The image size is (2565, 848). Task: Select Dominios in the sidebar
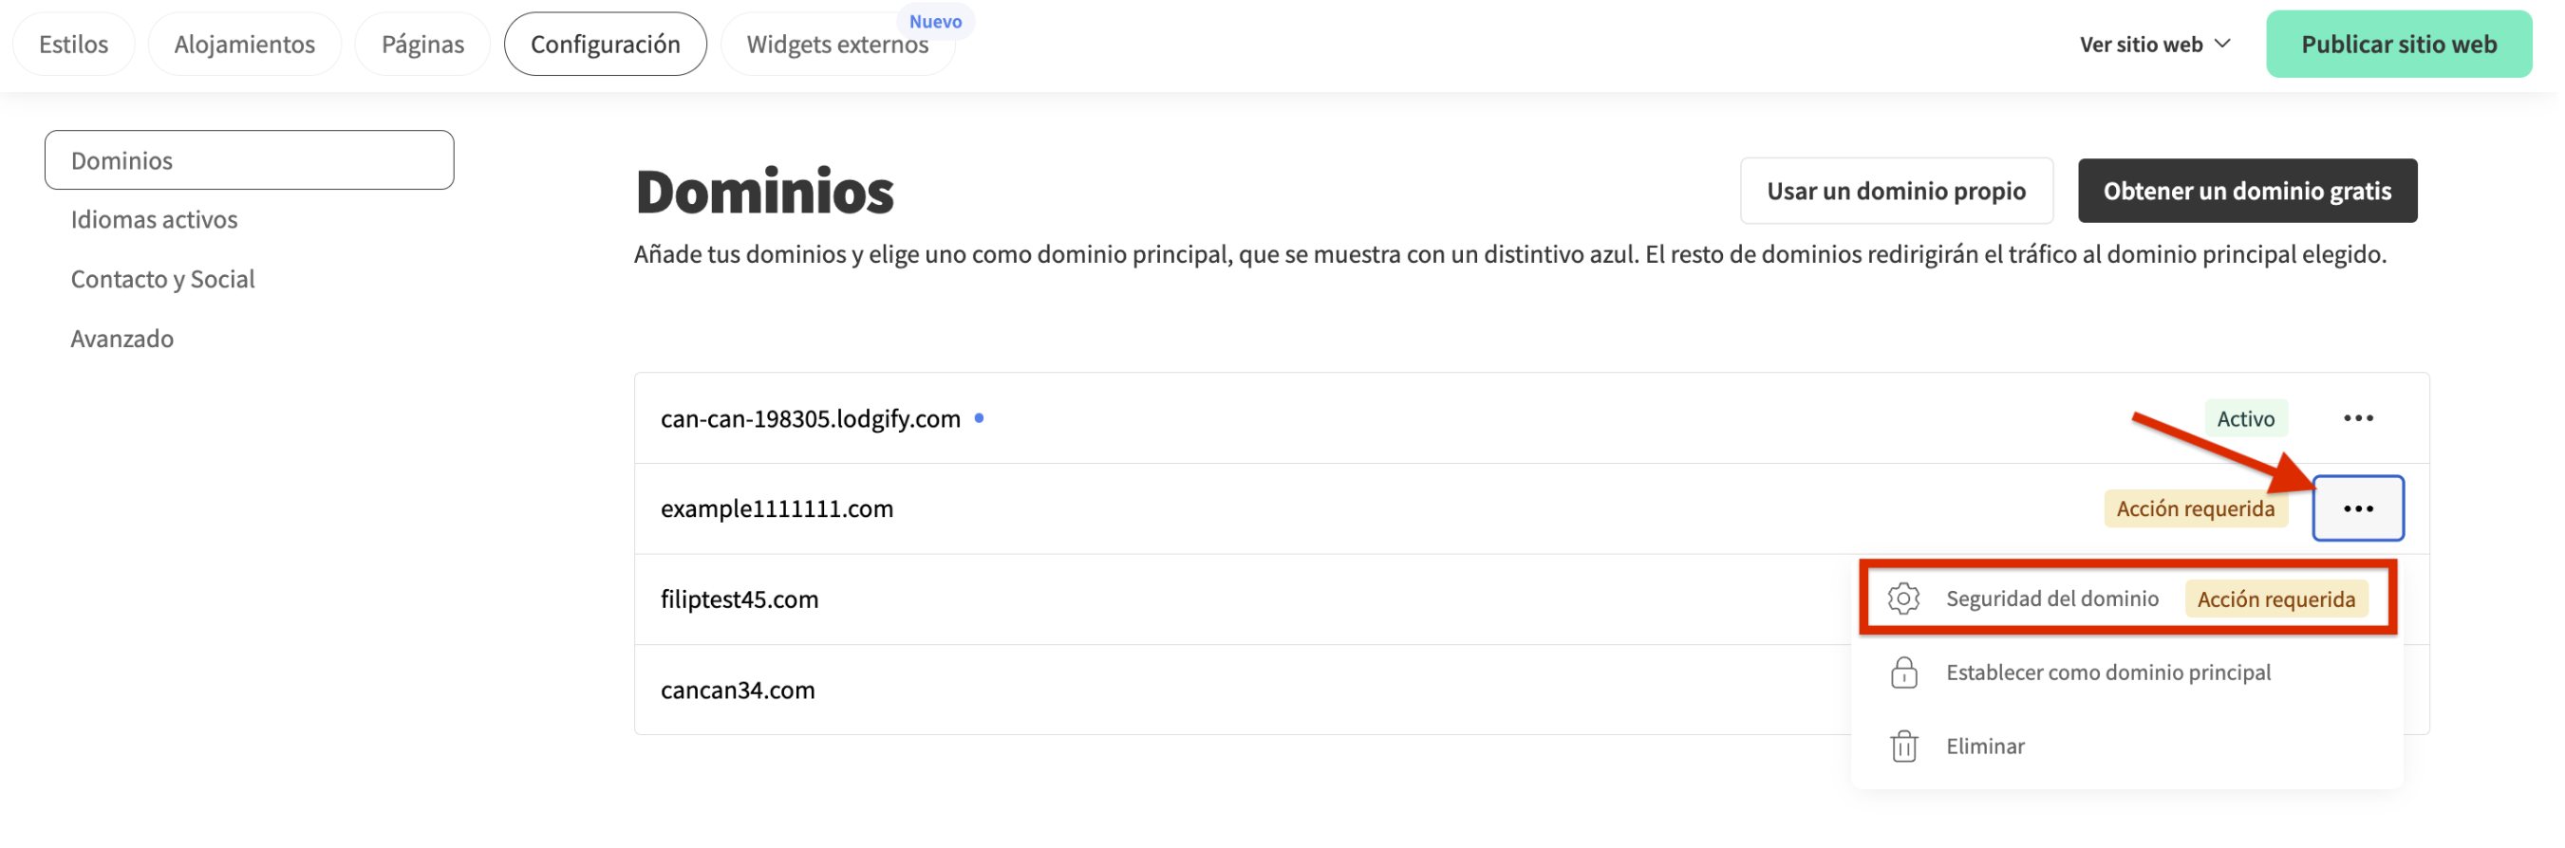pos(249,160)
